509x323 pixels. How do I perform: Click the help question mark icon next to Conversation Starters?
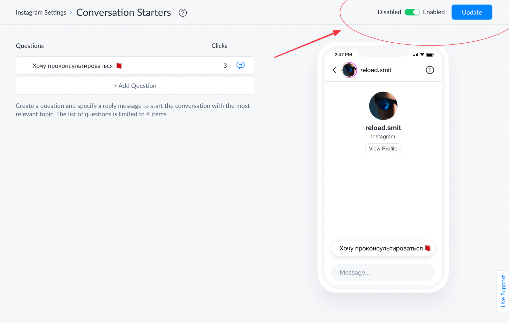(x=183, y=13)
